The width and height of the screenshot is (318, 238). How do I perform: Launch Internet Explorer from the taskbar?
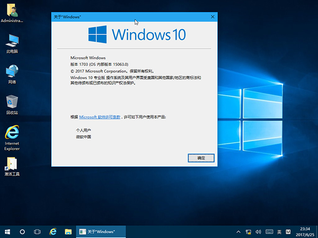(x=53, y=232)
